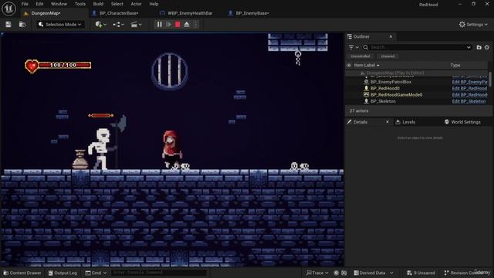Image resolution: width=494 pixels, height=278 pixels.
Task: Open the Edit menu
Action: coord(39,4)
